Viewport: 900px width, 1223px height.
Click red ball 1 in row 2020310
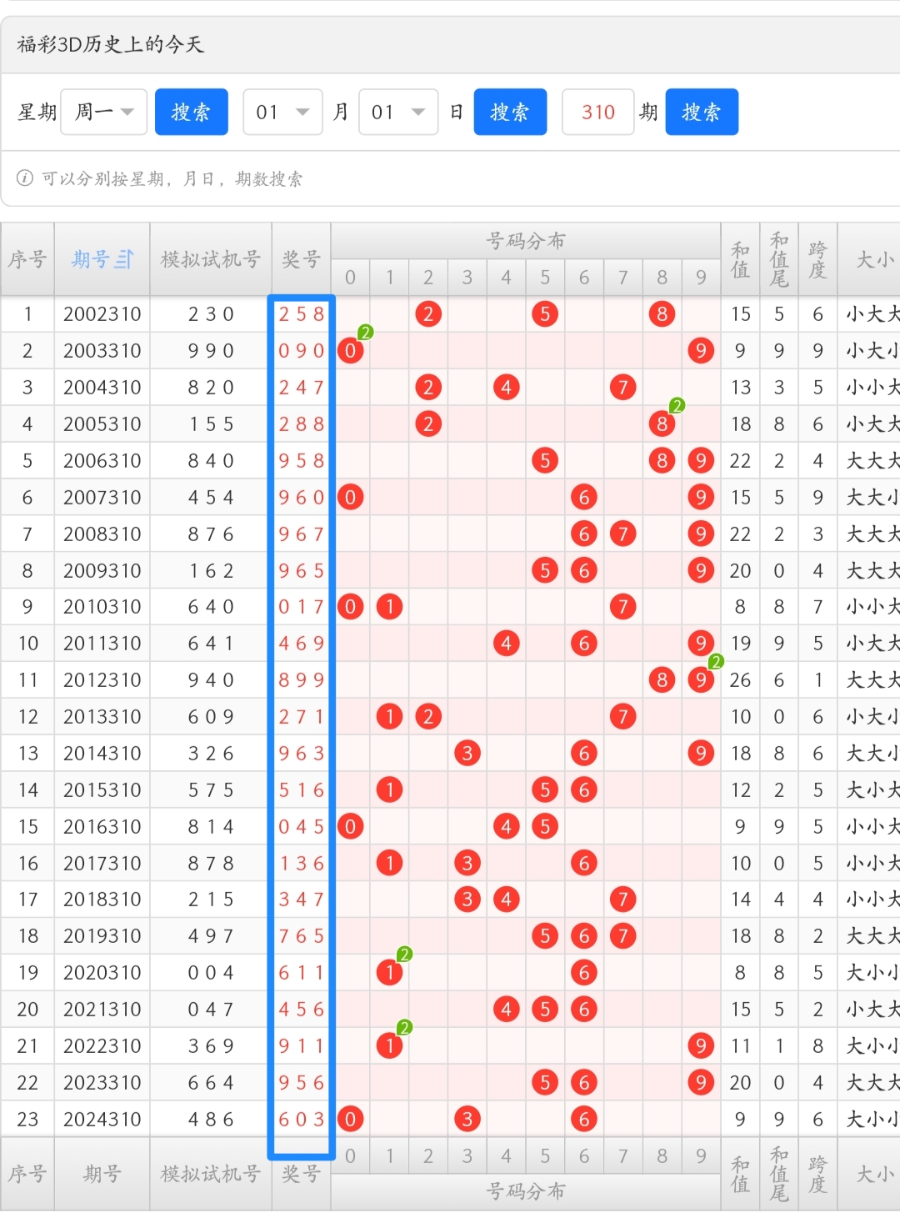click(389, 973)
